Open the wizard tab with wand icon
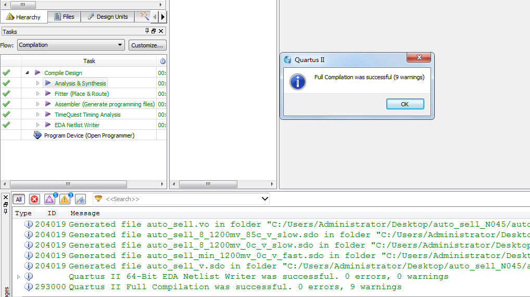 tap(145, 16)
